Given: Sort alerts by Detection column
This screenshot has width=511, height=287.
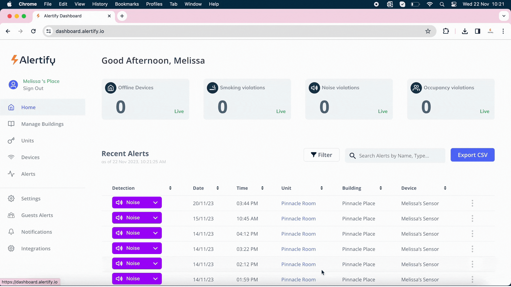Looking at the screenshot, I should (x=170, y=188).
